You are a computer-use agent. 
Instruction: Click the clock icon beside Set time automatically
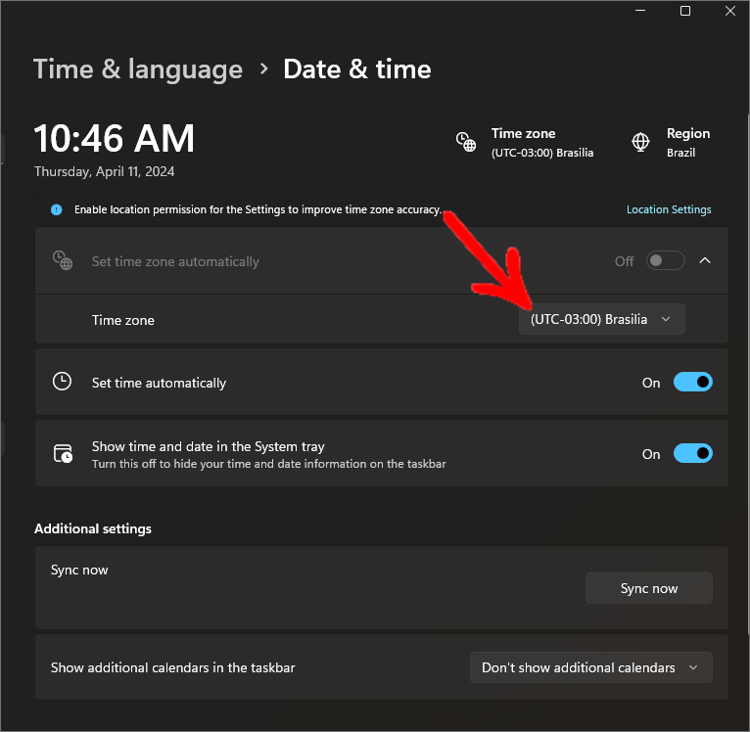(x=63, y=382)
